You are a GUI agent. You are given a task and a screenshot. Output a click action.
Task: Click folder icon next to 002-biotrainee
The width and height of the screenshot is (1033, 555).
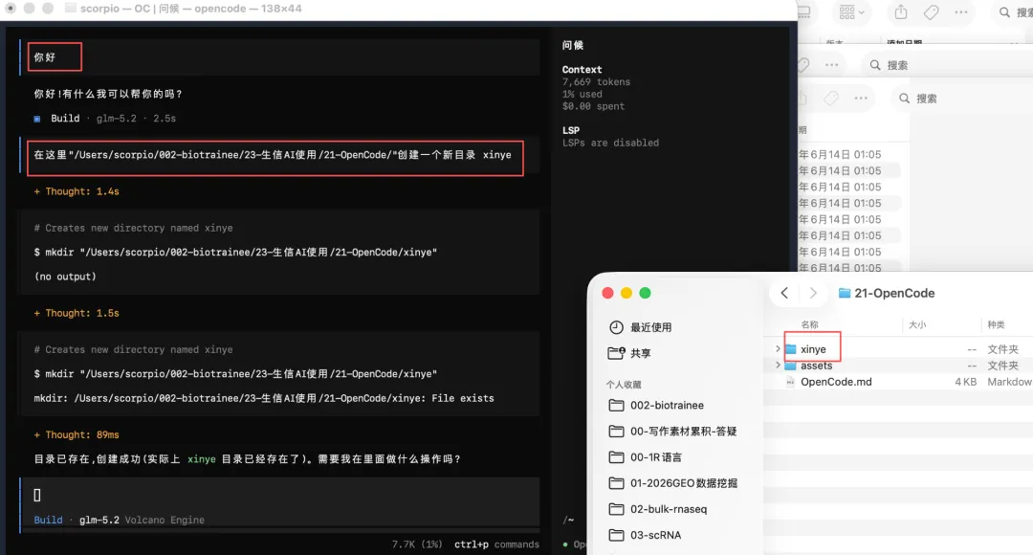[x=616, y=406]
